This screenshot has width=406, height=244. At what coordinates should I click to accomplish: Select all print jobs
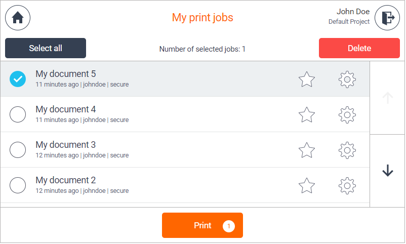pyautogui.click(x=46, y=48)
